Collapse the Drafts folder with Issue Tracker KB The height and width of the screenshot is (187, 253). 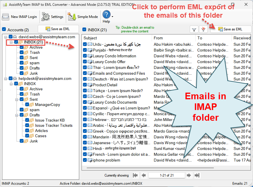pyautogui.click(x=17, y=115)
